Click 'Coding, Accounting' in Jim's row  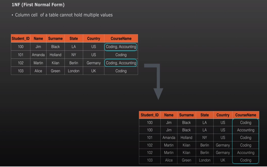pos(121,47)
